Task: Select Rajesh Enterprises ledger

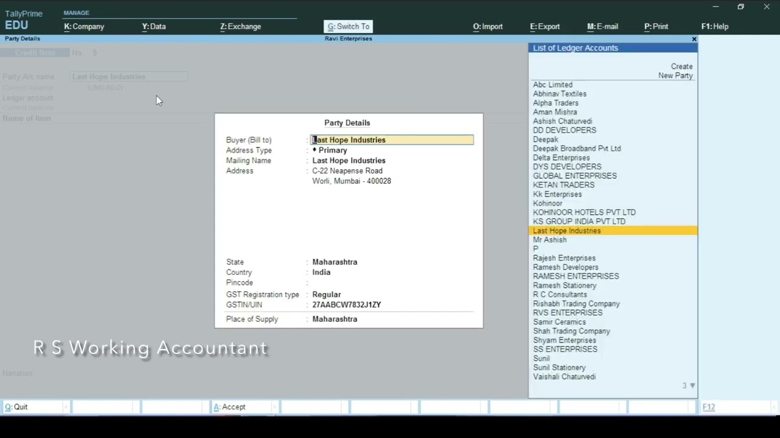Action: (564, 258)
